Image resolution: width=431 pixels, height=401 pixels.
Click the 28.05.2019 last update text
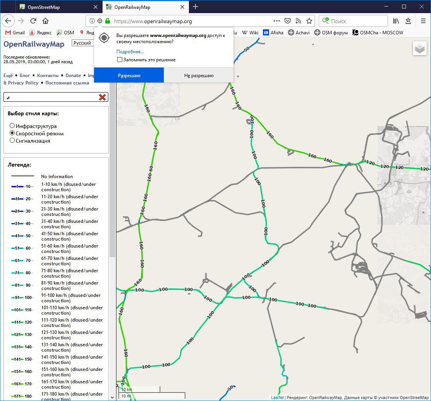(38, 62)
